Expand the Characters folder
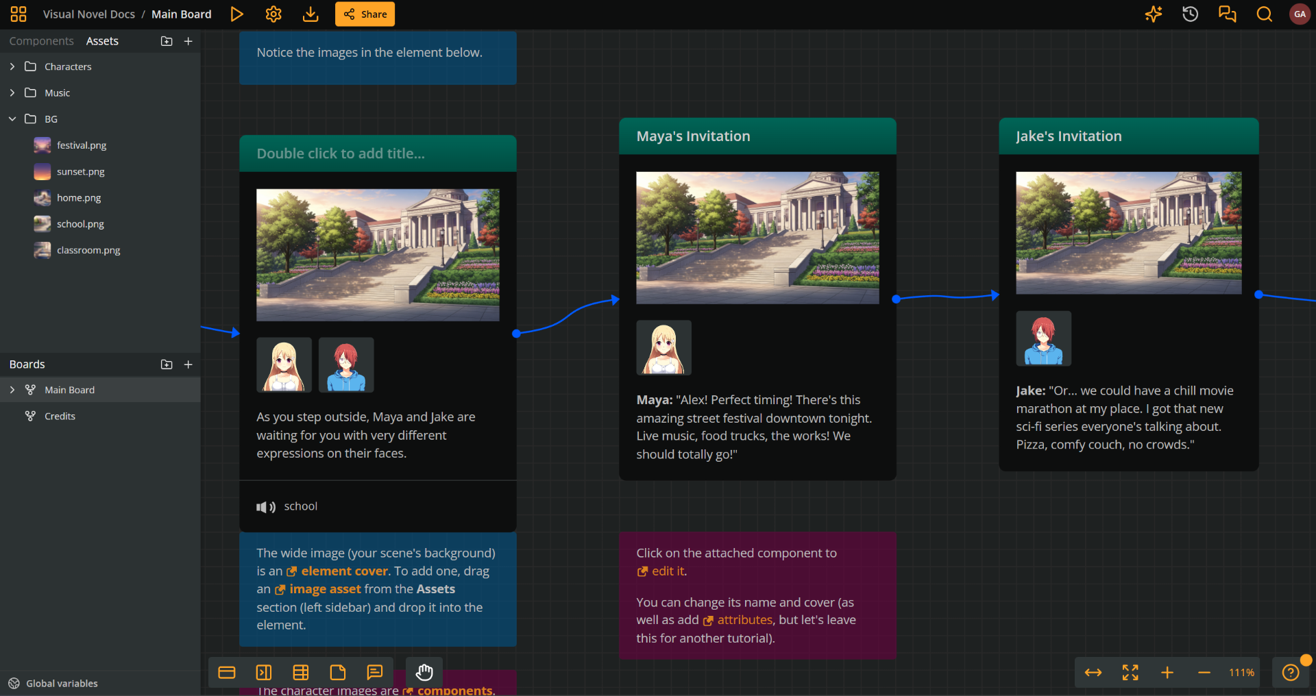The image size is (1316, 696). (x=12, y=66)
